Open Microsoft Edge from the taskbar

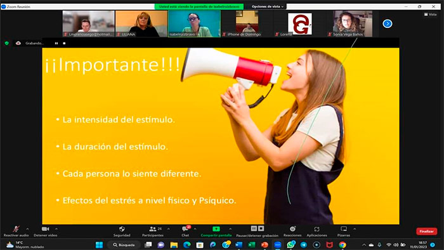(x=187, y=245)
